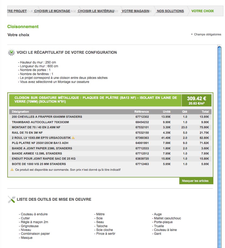Select the 200 chevilles à frapper row
The width and height of the screenshot is (225, 248).
(47, 117)
